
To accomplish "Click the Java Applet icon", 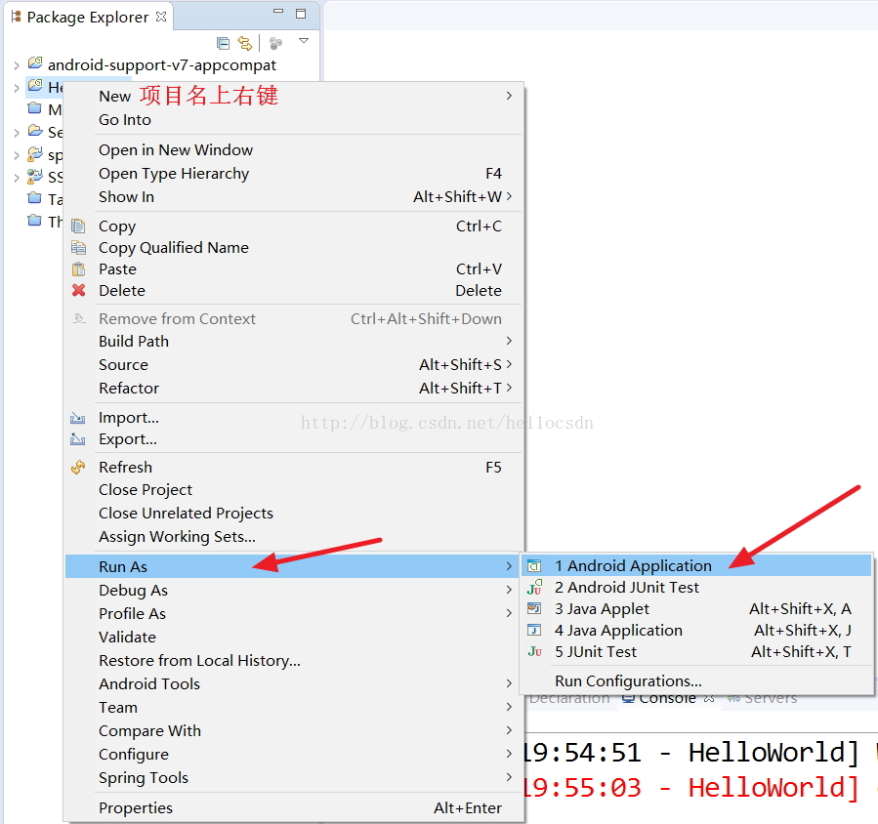I will [x=535, y=608].
